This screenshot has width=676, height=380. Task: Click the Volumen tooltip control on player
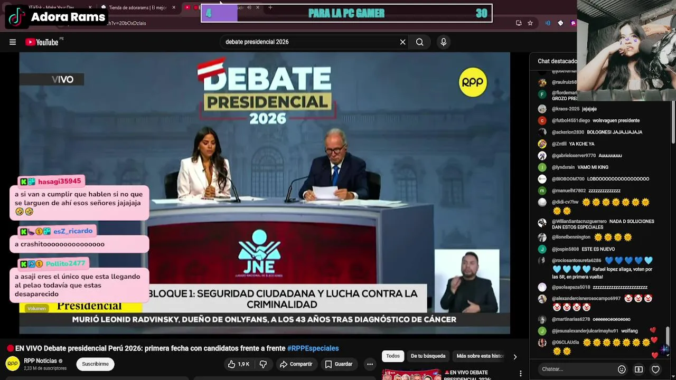pyautogui.click(x=36, y=309)
